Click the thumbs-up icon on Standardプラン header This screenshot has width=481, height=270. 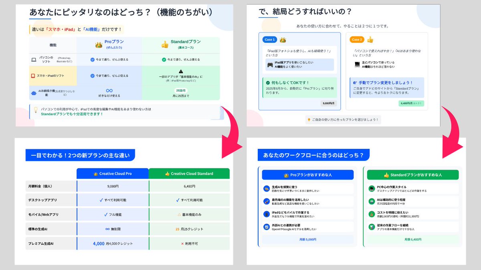coord(165,45)
